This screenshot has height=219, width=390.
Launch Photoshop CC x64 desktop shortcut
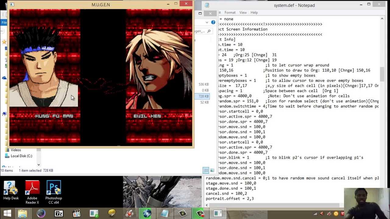point(54,193)
